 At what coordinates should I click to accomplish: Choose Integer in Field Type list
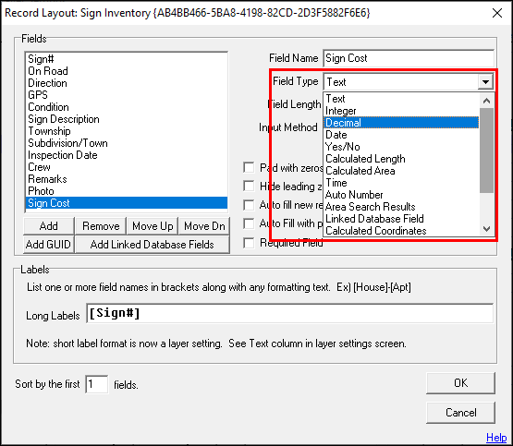[401, 111]
